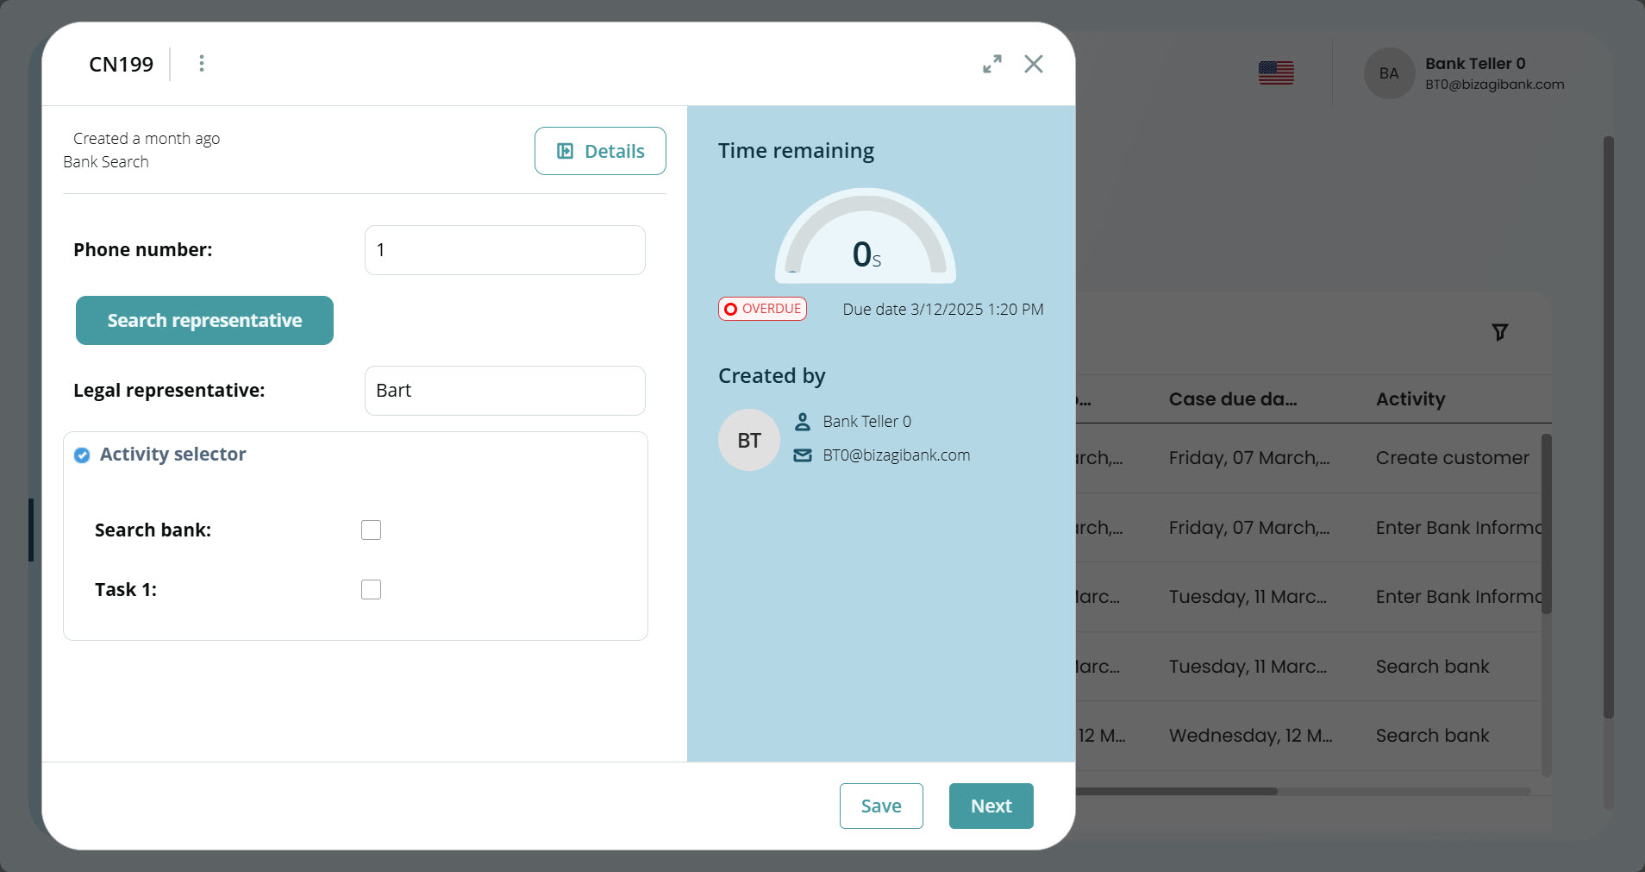Check the Search bank checkbox
The image size is (1645, 872).
click(x=370, y=530)
